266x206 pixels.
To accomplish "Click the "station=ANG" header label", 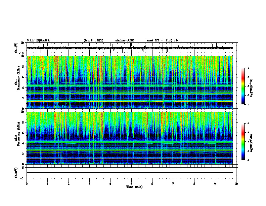I will tap(125, 40).
